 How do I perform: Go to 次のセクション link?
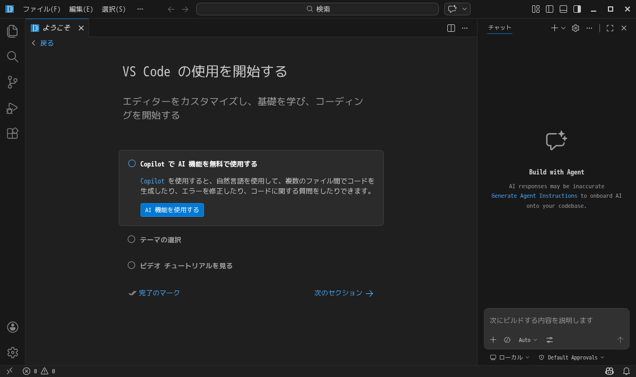tap(344, 293)
